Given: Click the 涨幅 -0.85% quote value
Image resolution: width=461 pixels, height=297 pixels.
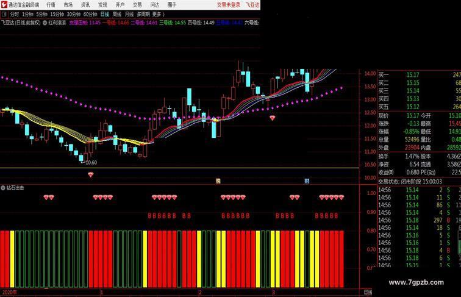Looking at the screenshot, I should 412,132.
